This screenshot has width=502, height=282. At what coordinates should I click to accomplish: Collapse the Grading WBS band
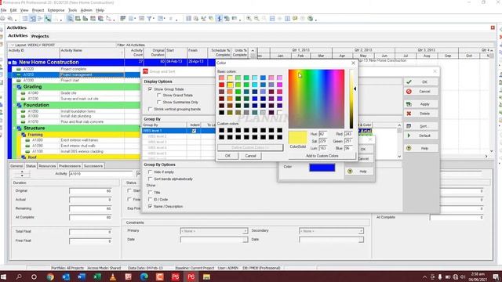tap(14, 87)
